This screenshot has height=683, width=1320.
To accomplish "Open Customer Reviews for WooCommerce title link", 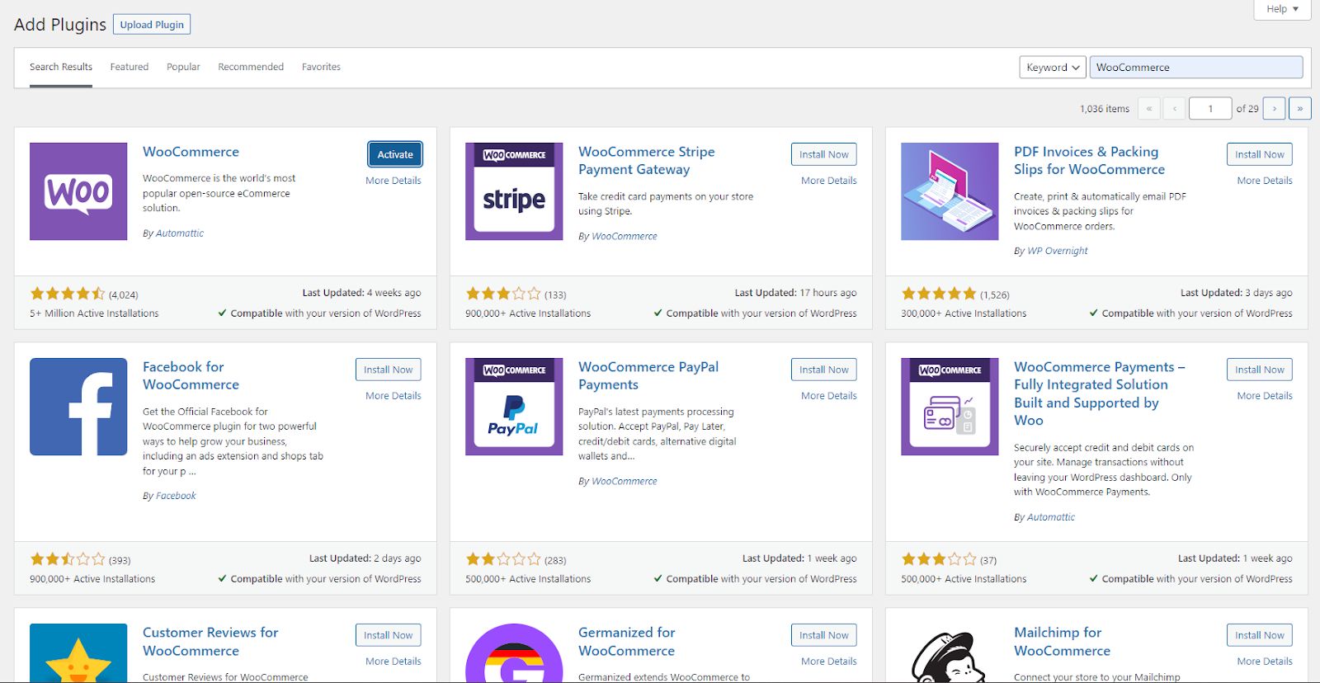I will pyautogui.click(x=210, y=642).
